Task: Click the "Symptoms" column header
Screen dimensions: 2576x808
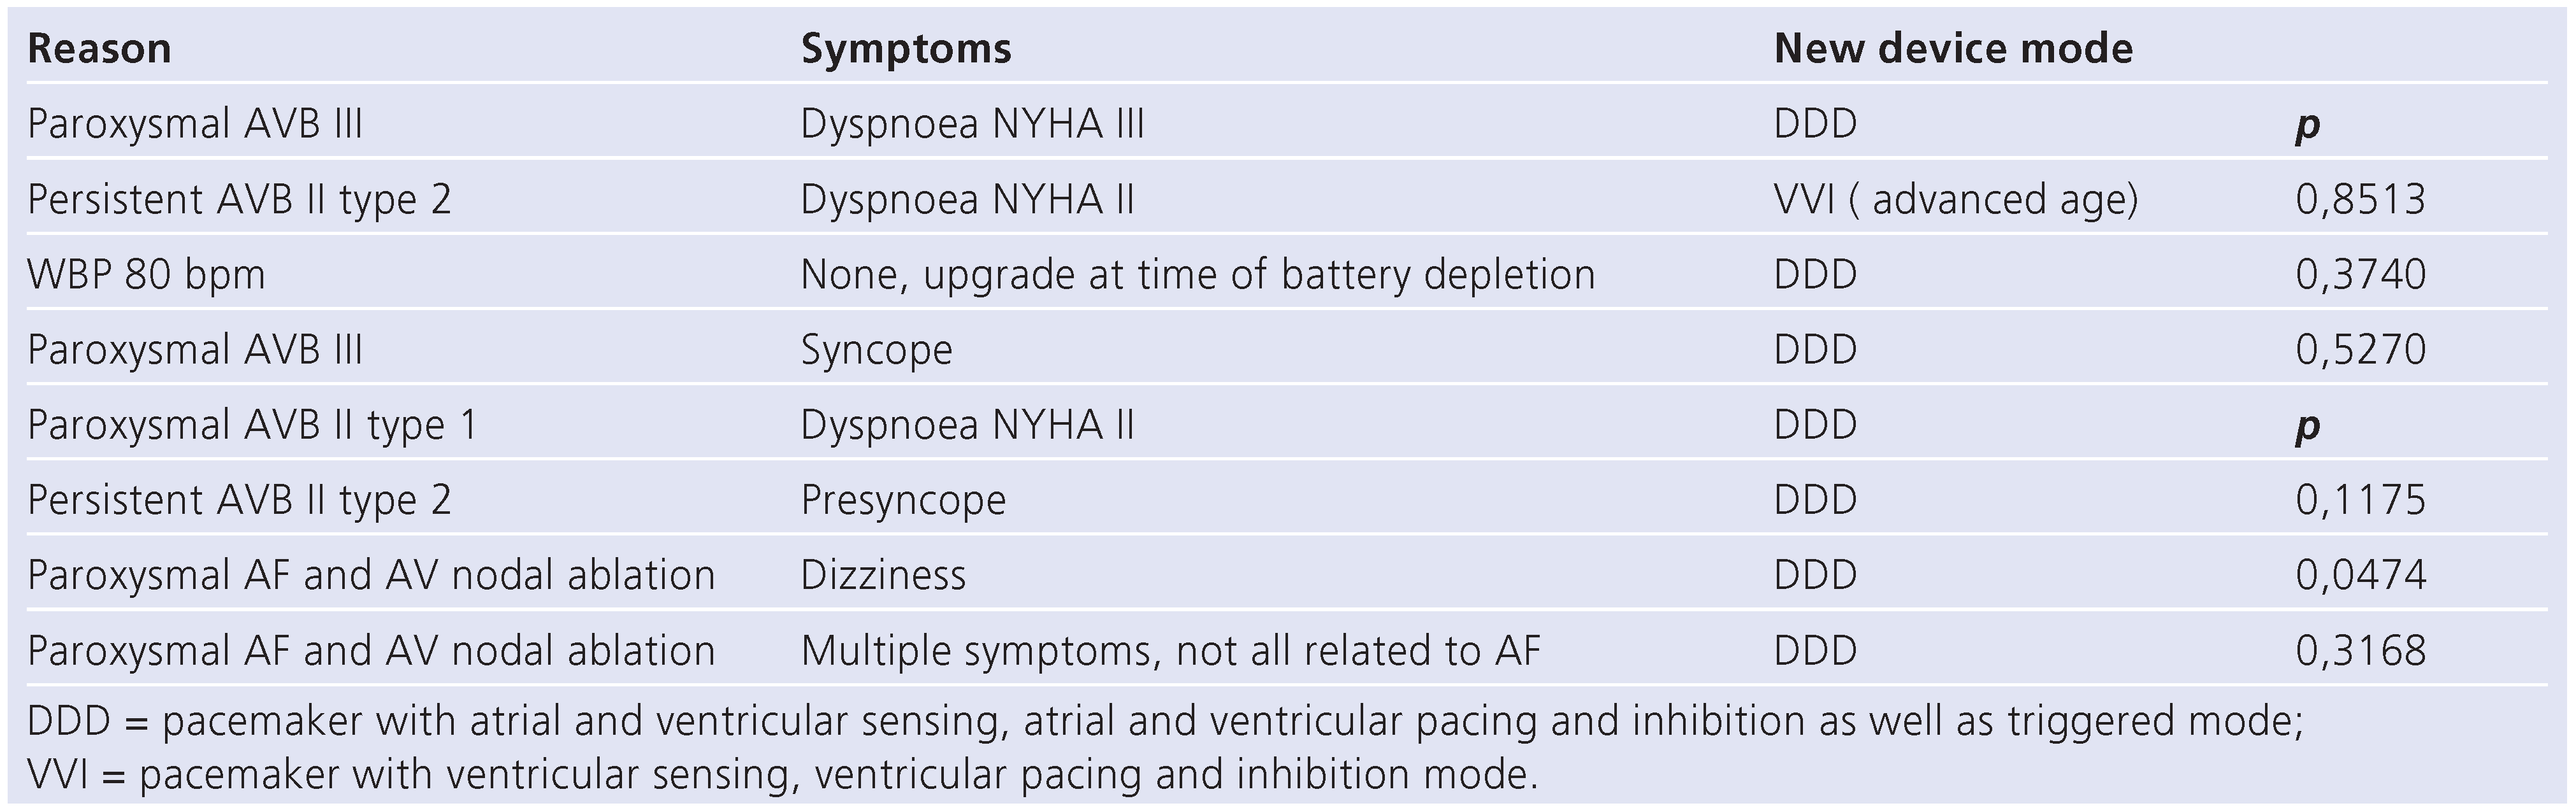Action: 906,48
